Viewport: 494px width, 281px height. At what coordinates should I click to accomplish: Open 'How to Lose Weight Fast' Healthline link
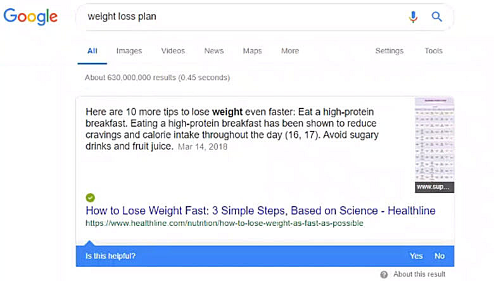[x=260, y=211]
